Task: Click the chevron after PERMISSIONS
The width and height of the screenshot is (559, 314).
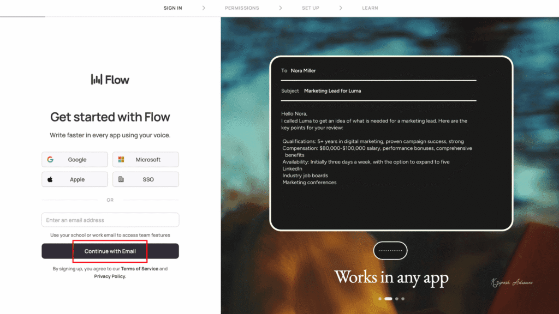Action: point(281,8)
